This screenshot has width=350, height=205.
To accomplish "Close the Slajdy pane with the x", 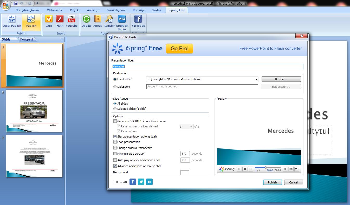I will click(62, 39).
